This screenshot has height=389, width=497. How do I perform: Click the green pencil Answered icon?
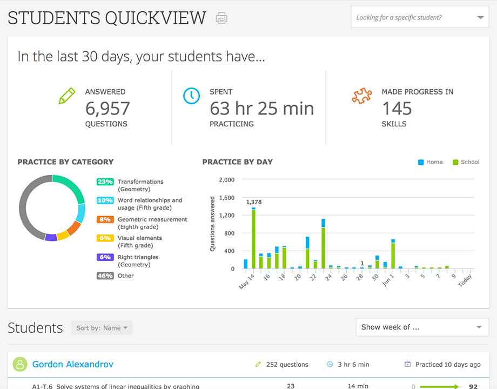pos(67,95)
